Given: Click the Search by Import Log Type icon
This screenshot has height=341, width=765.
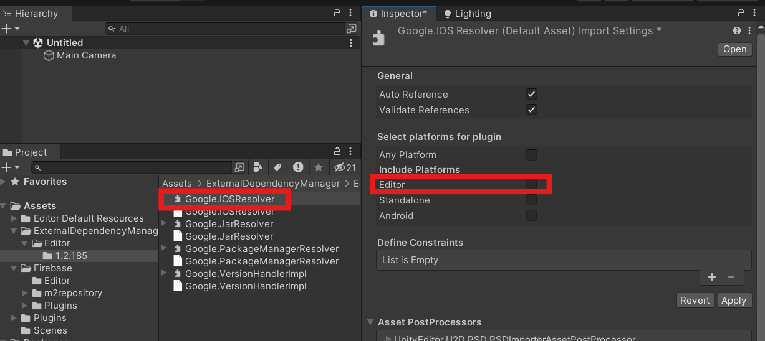Looking at the screenshot, I should 298,167.
